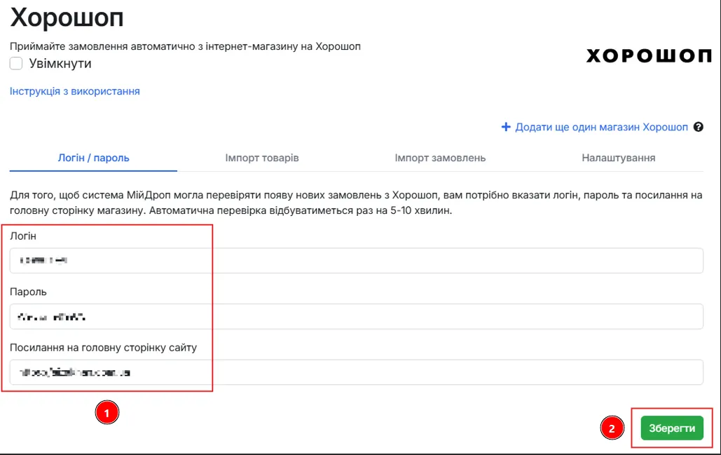Switch to the Імпорт товарів tab
This screenshot has width=721, height=455.
[x=261, y=158]
